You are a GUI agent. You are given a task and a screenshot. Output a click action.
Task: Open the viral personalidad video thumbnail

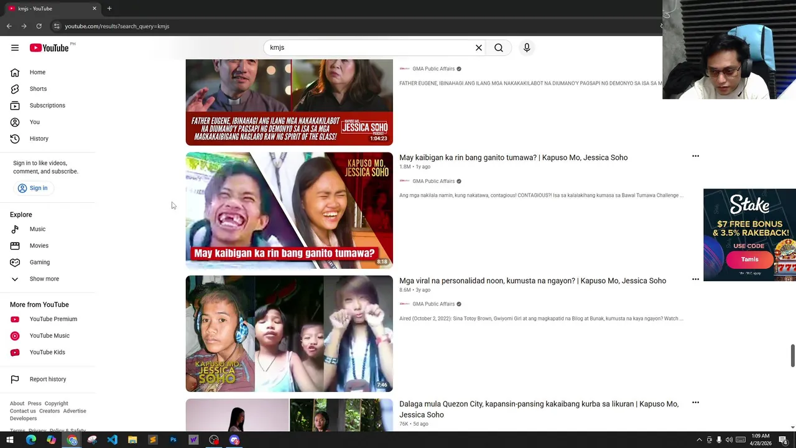click(289, 334)
